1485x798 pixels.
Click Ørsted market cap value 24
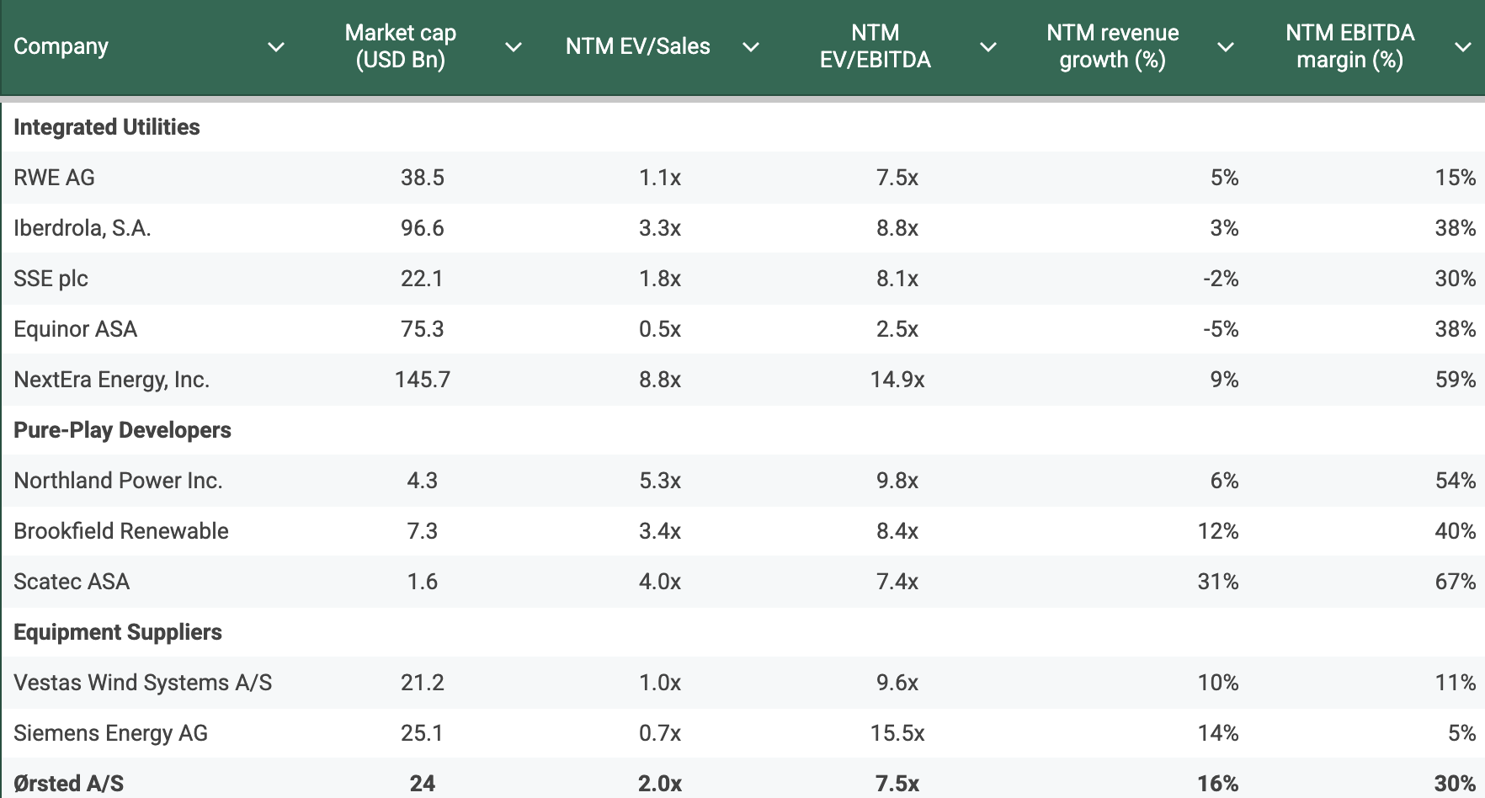tap(423, 784)
